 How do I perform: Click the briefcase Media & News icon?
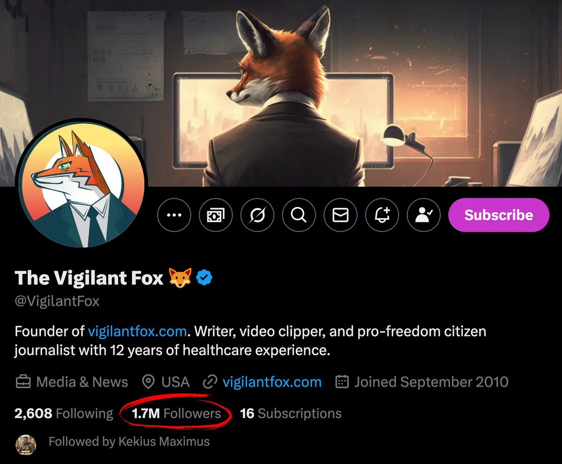(22, 382)
